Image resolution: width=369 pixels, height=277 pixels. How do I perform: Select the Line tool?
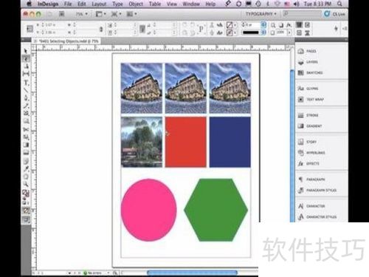(26, 90)
